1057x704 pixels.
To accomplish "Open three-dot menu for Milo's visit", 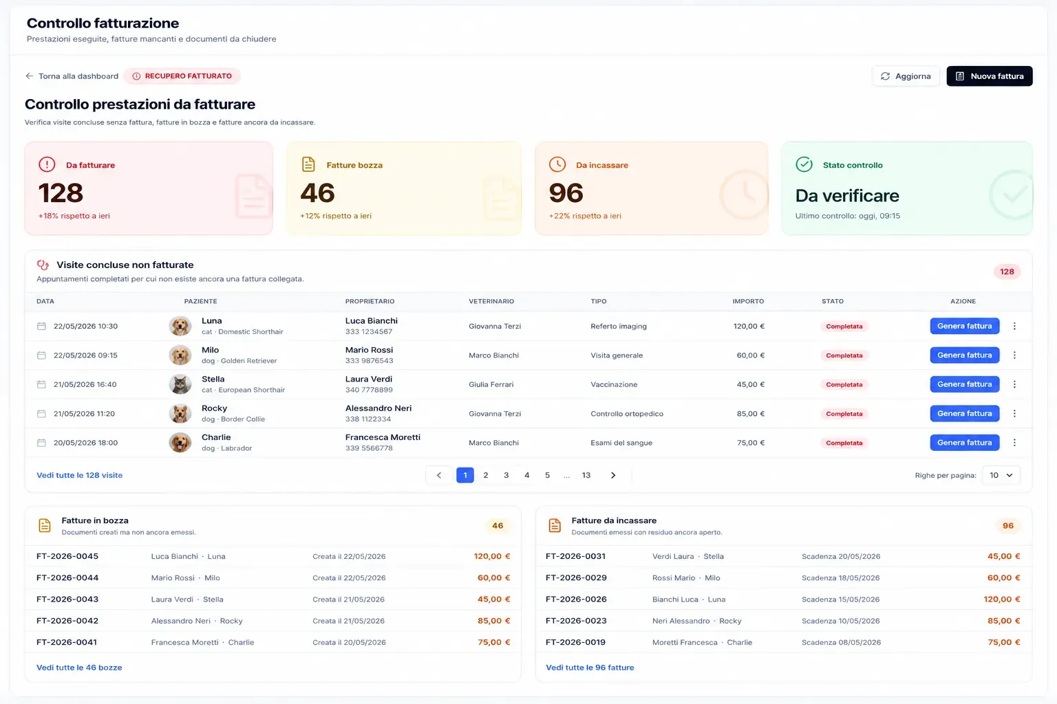I will (1014, 355).
